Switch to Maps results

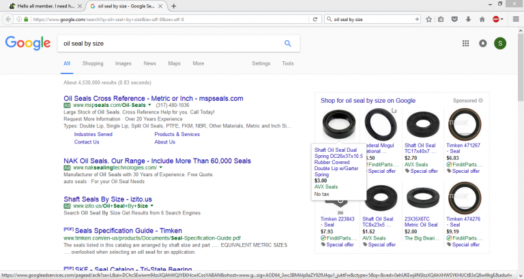tap(174, 63)
